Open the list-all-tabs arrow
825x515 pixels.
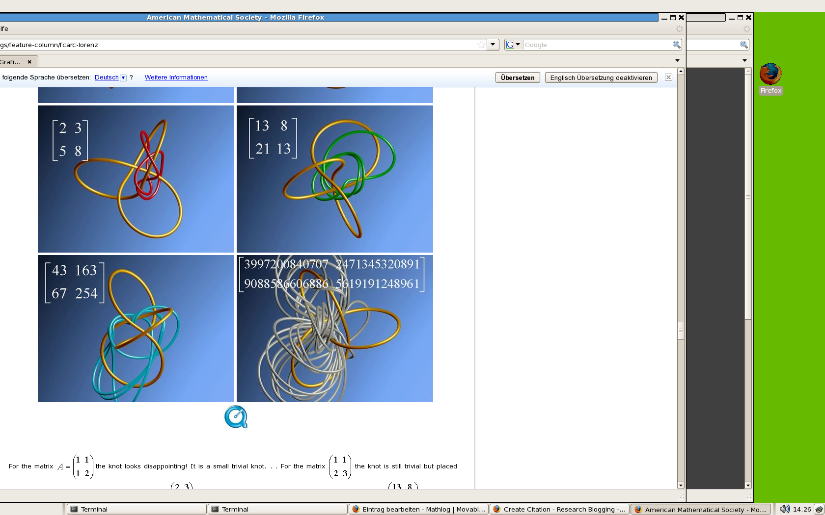pyautogui.click(x=677, y=61)
